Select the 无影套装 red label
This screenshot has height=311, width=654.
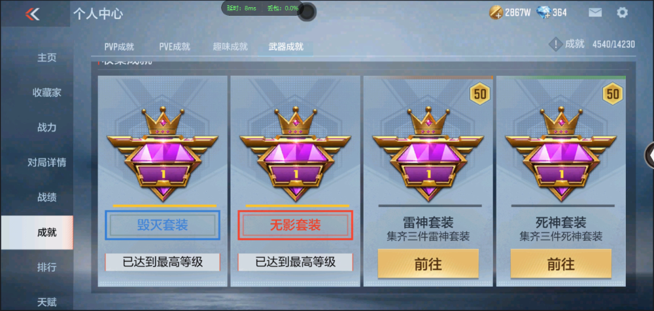[296, 225]
